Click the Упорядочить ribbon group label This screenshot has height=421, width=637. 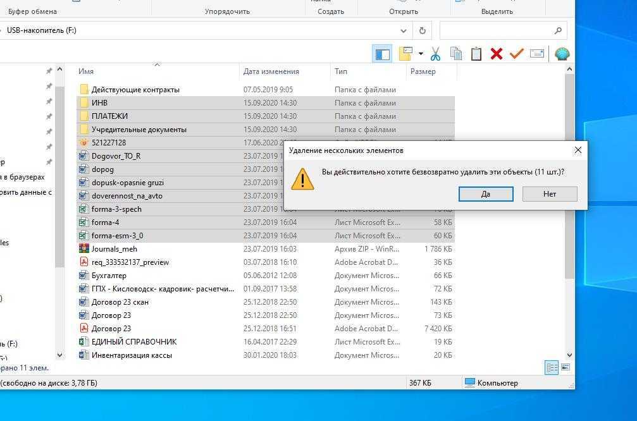(227, 11)
